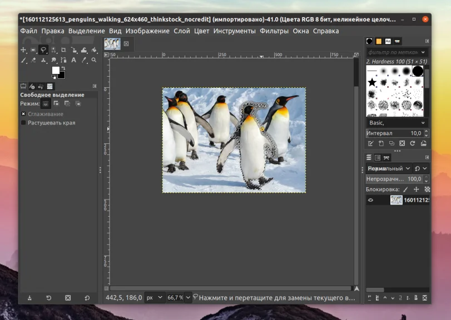Click the white foreground color swatch

tap(56, 71)
